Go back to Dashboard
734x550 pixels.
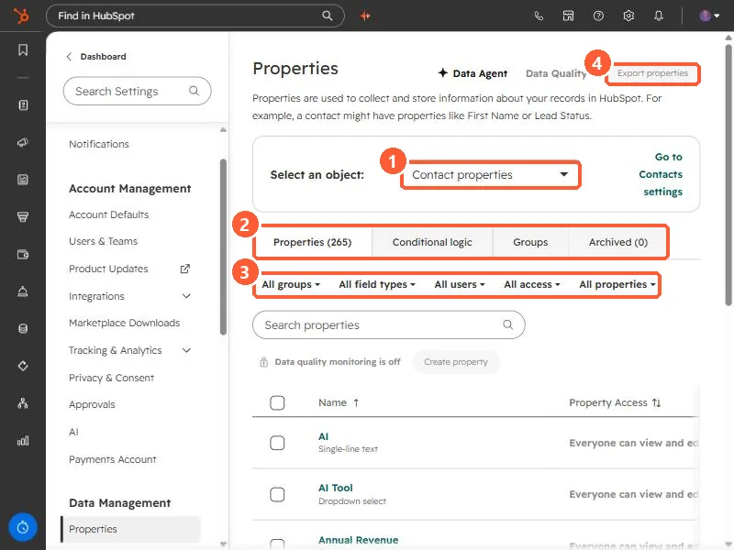pos(96,57)
